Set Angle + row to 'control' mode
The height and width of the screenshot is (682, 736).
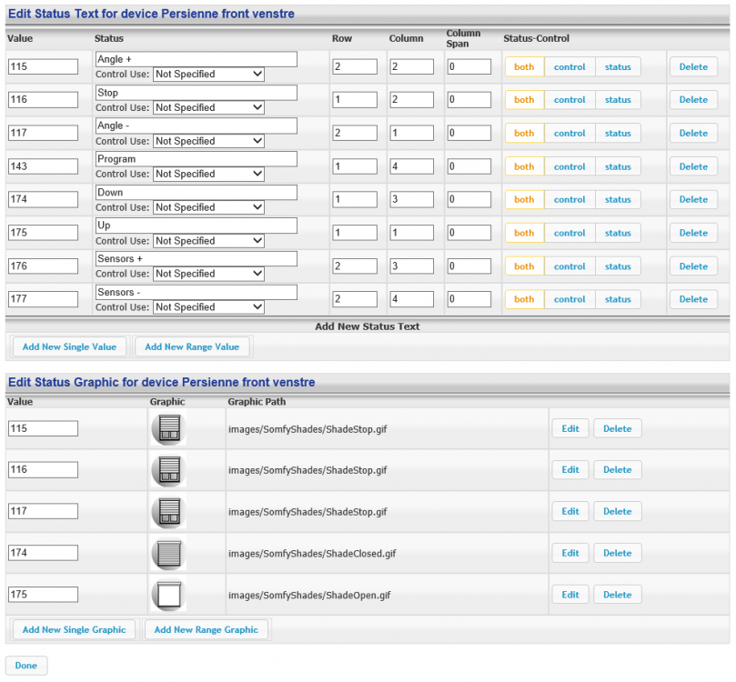[570, 66]
